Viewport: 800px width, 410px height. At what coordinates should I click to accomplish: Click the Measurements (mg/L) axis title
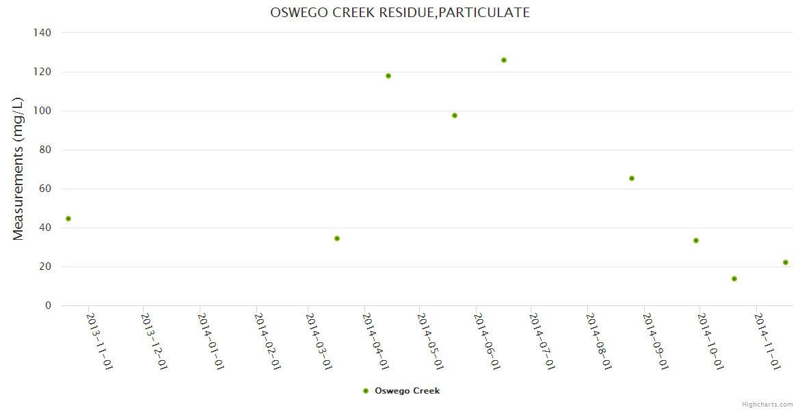pyautogui.click(x=18, y=169)
